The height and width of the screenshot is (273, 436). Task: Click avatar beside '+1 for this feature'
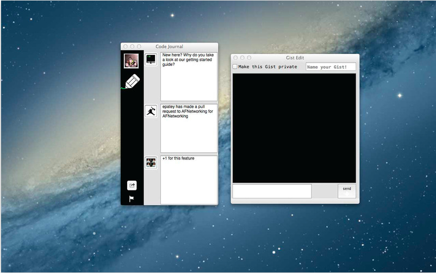[151, 163]
